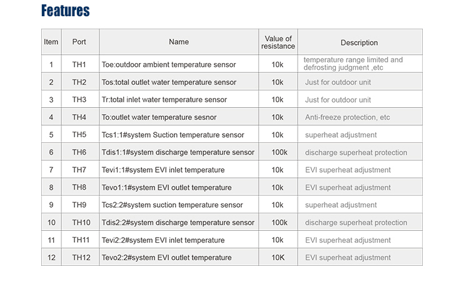The height and width of the screenshot is (282, 469).
Task: Select the Item column header
Action: coord(51,42)
